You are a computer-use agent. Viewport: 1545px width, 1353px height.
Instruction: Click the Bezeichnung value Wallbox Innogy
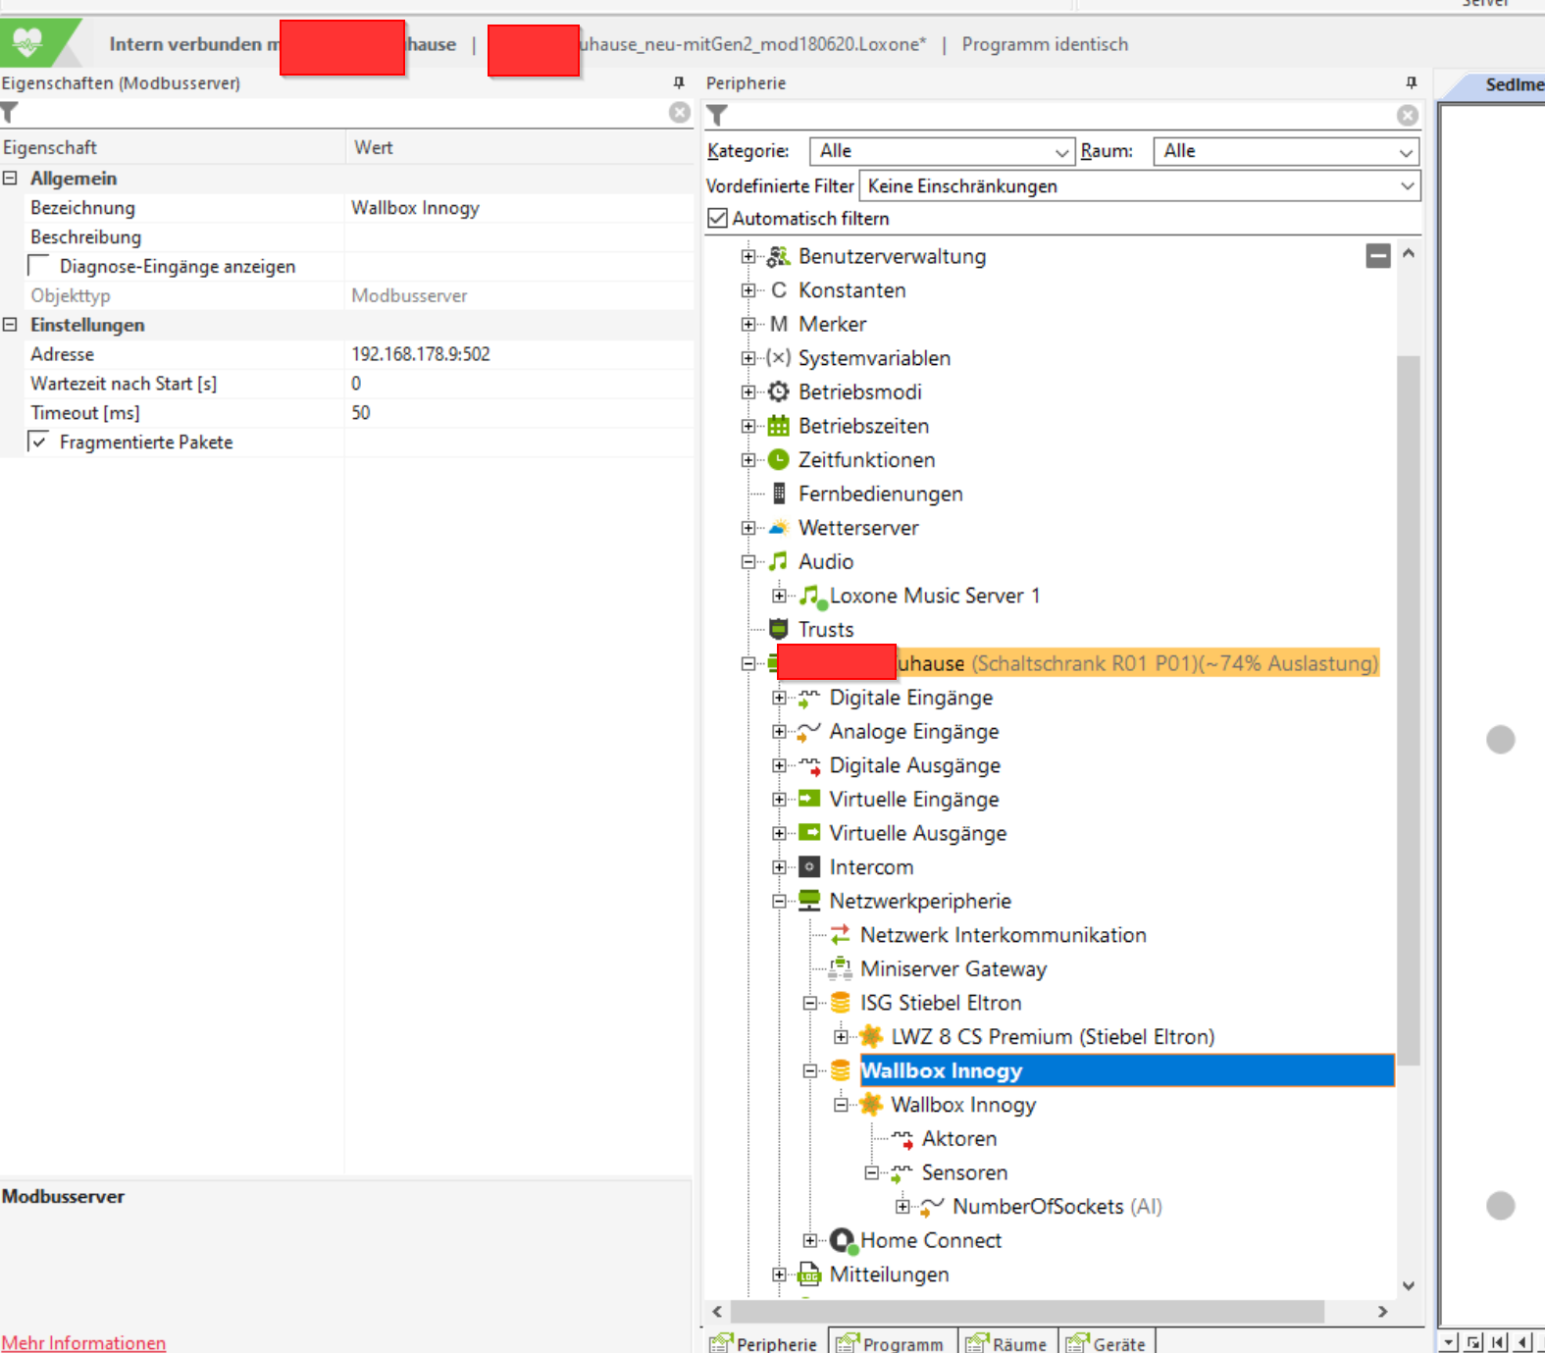tap(416, 208)
